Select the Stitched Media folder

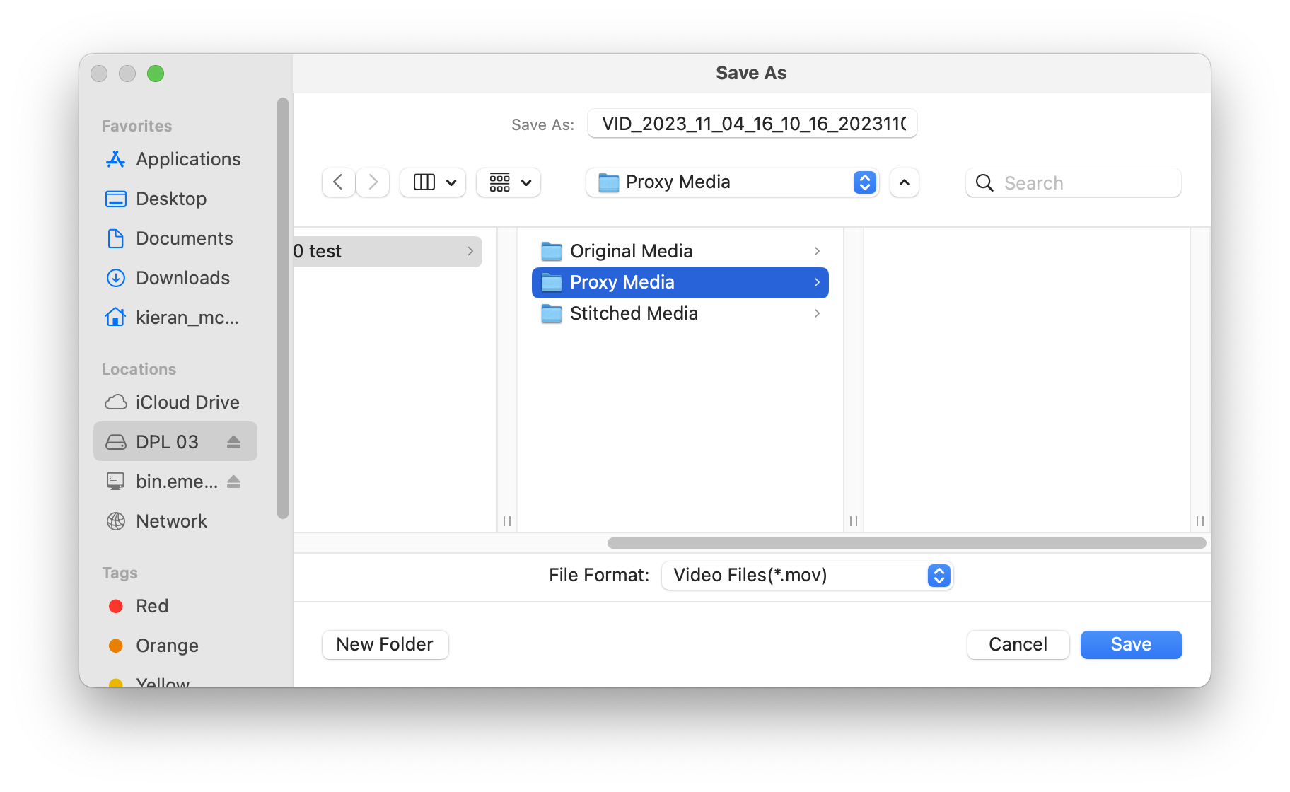680,313
